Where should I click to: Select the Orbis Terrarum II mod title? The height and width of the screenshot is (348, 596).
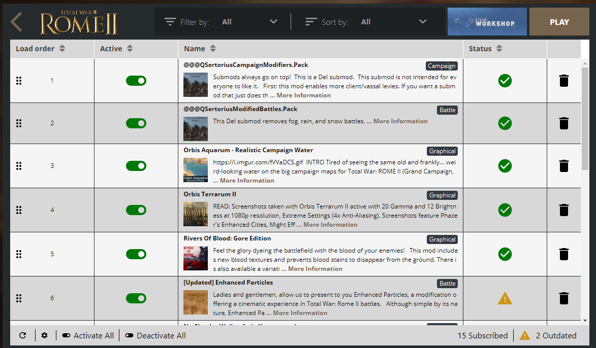210,194
